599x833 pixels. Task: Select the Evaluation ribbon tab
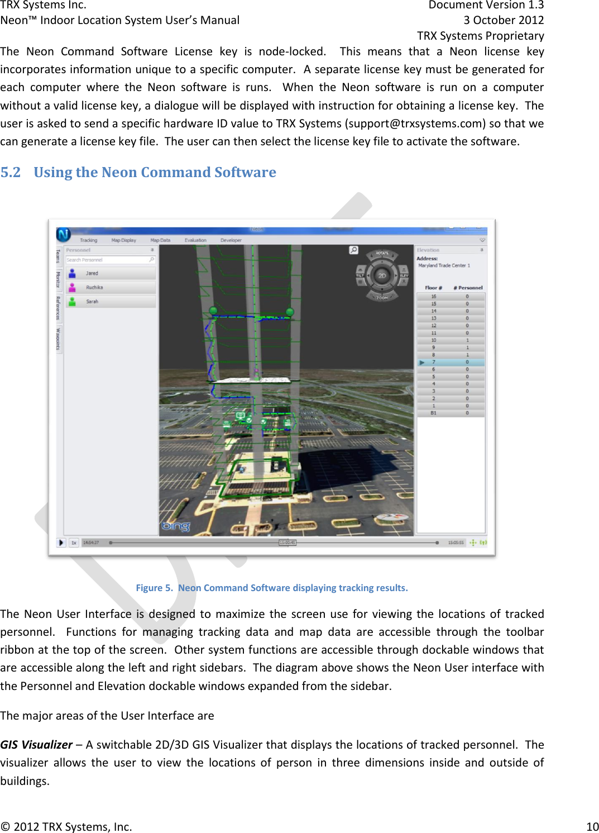click(x=195, y=240)
